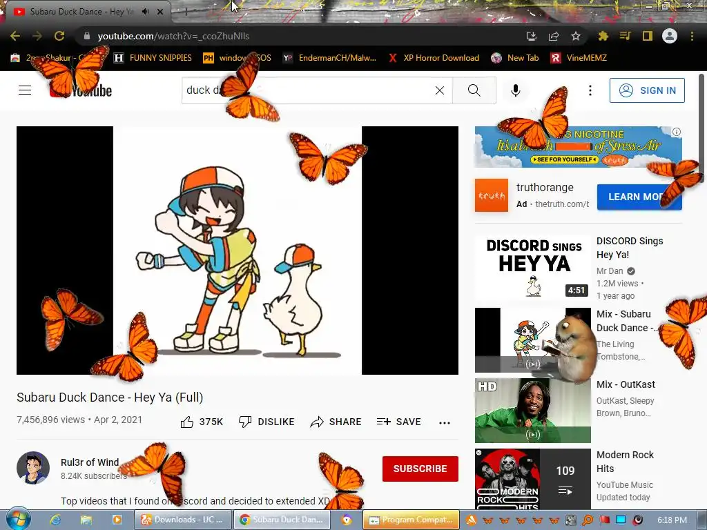Click the SUBSCRIBE button
This screenshot has height=530, width=707.
coord(420,469)
